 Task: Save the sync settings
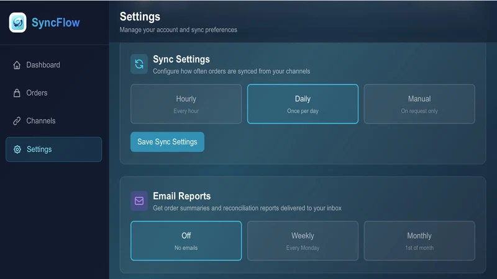[167, 142]
